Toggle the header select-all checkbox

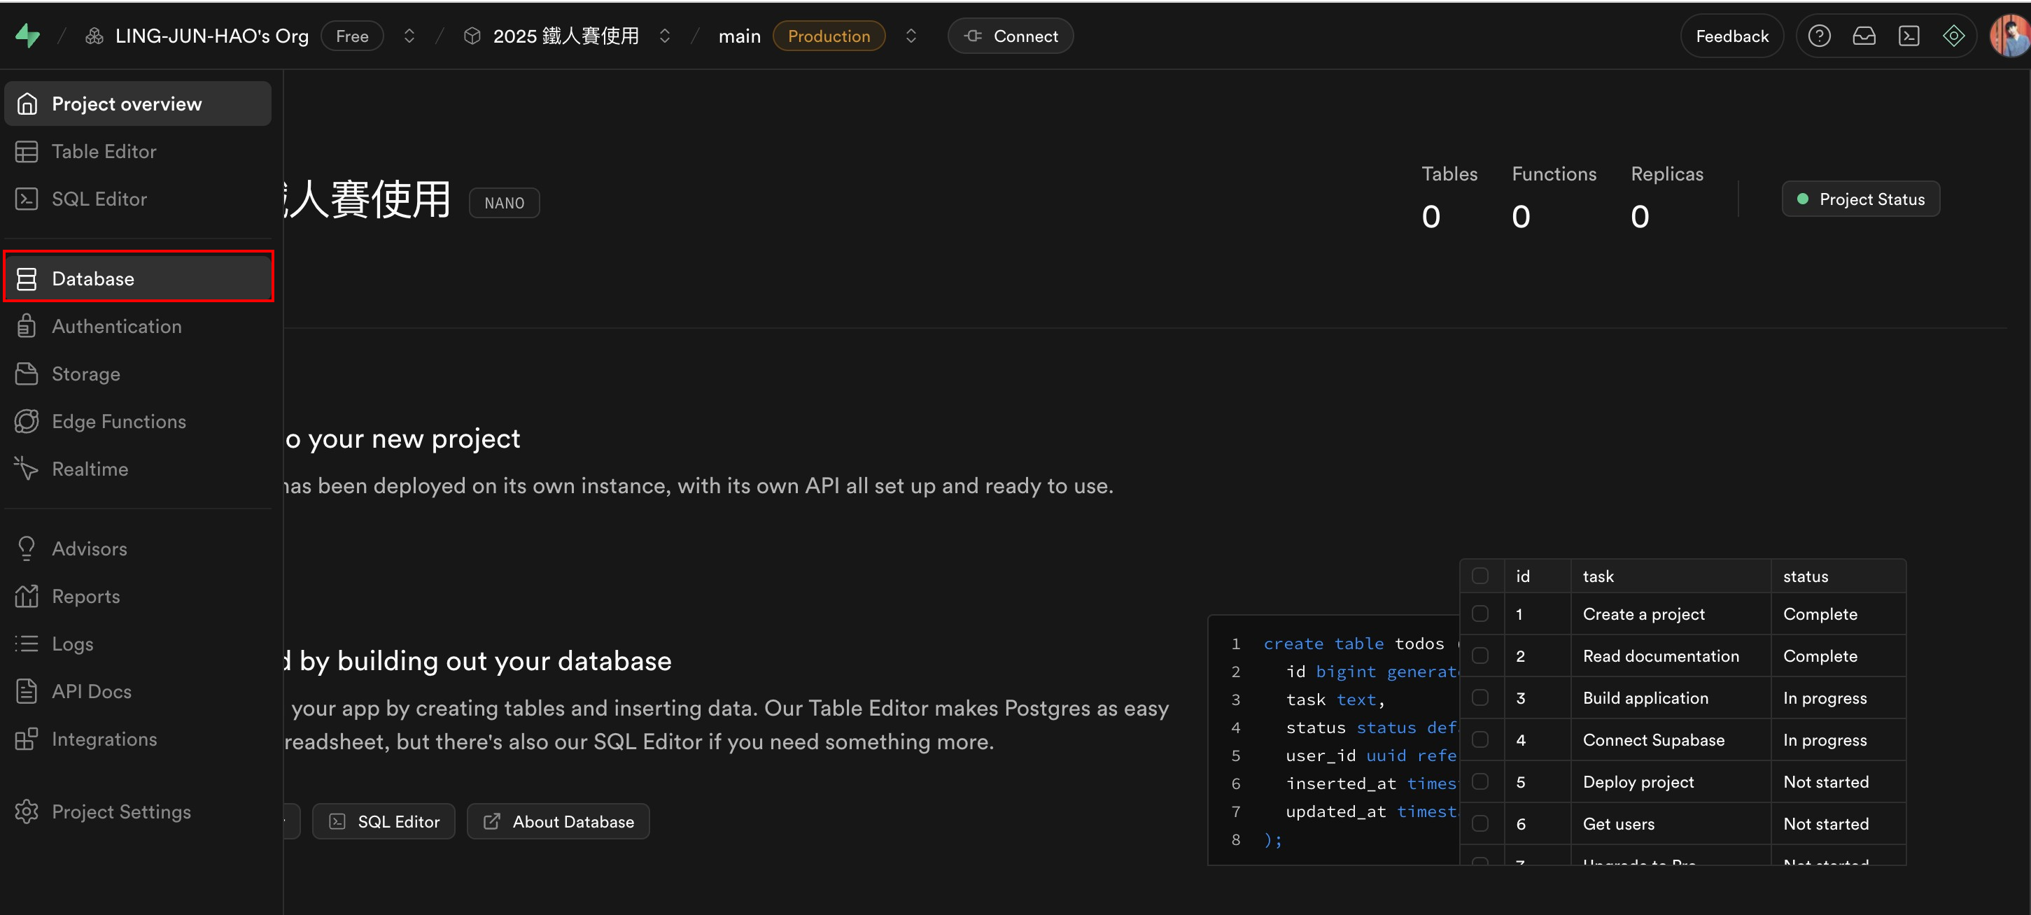1480,576
